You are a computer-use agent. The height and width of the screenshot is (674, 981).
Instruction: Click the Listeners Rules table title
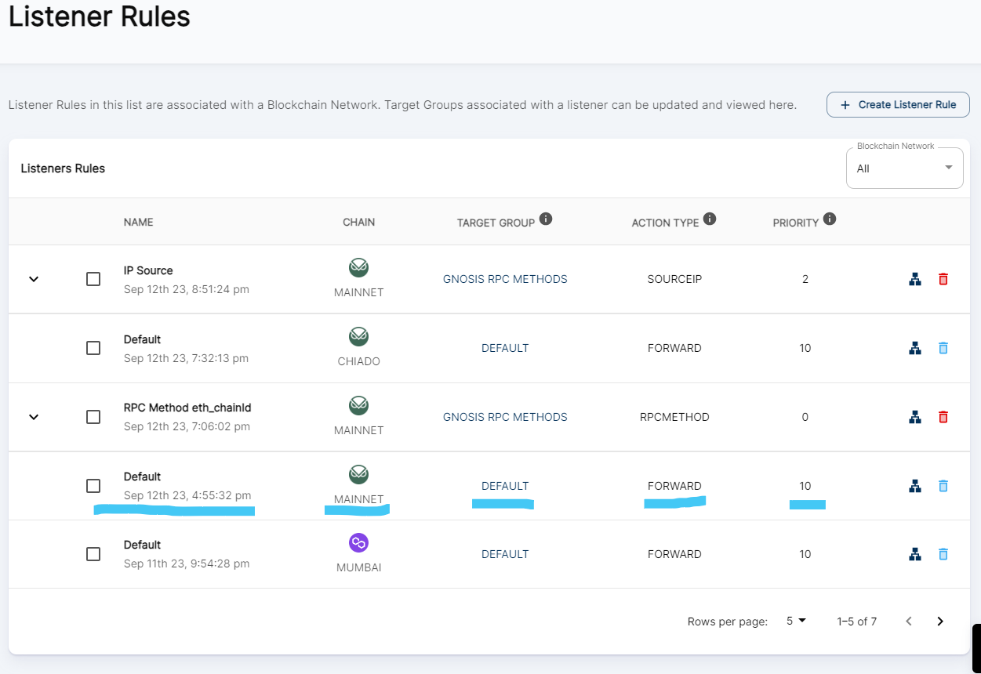[63, 168]
